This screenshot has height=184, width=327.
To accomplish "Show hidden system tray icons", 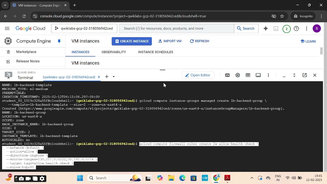I will coord(252,178).
